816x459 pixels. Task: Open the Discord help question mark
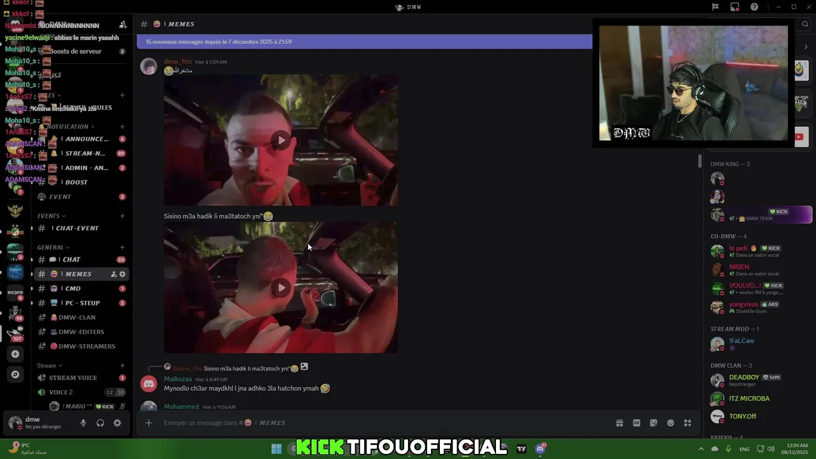point(755,7)
